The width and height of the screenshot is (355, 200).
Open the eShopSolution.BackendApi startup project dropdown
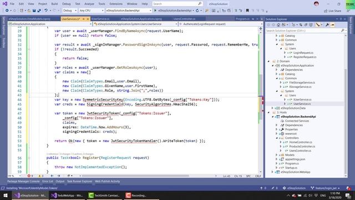click(129, 11)
